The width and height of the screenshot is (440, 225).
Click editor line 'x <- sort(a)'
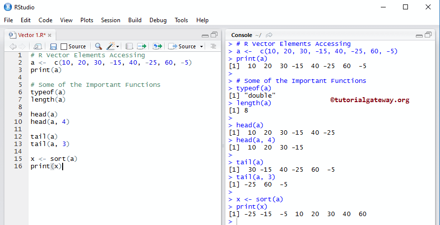tap(54, 159)
